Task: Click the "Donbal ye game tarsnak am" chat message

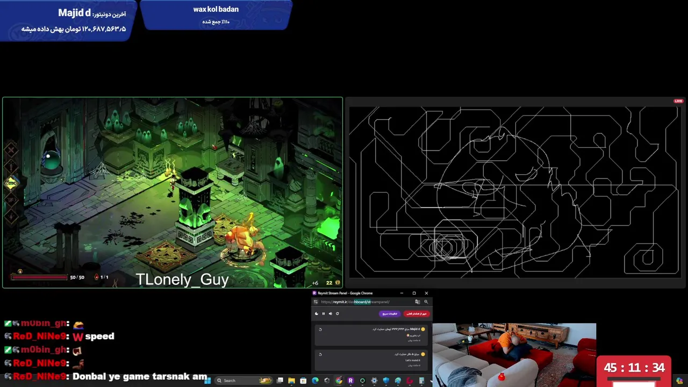Action: pyautogui.click(x=106, y=377)
